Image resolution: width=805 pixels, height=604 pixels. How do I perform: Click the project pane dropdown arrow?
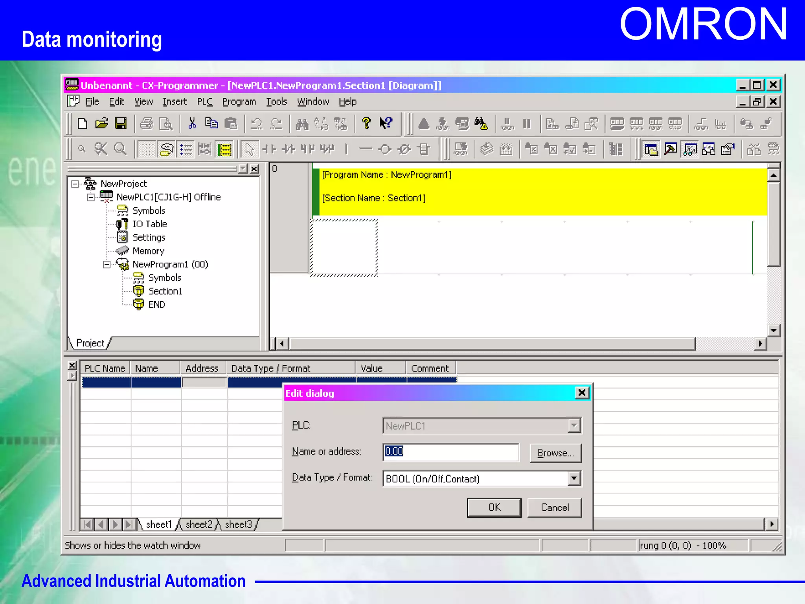[243, 168]
